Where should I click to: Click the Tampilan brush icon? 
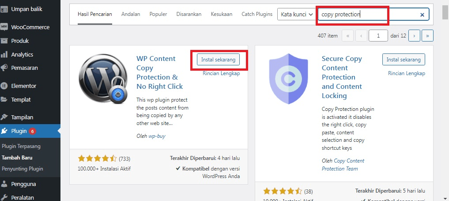[x=4, y=118]
